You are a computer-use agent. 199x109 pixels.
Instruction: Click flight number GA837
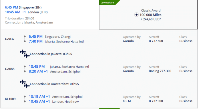pos(10,39)
